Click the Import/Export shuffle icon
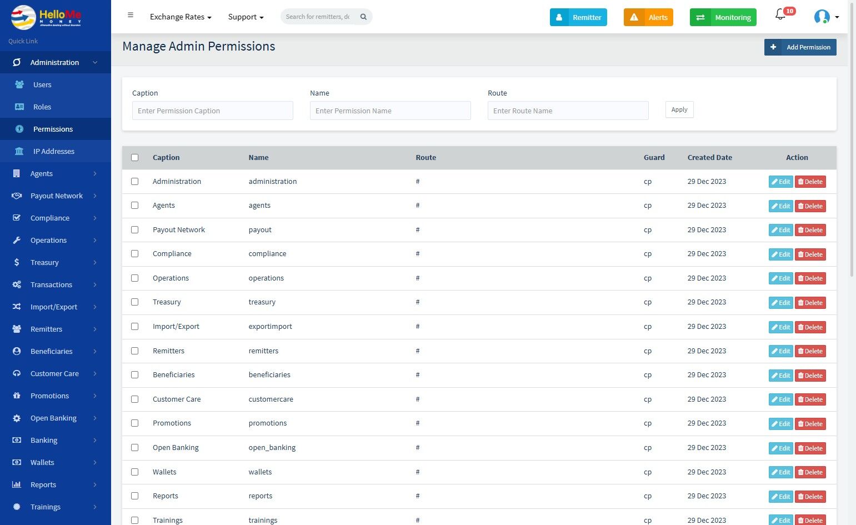Image resolution: width=856 pixels, height=525 pixels. coord(17,307)
